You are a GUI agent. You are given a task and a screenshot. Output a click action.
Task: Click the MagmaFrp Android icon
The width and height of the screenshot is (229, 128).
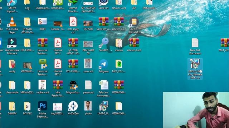tap(73, 85)
